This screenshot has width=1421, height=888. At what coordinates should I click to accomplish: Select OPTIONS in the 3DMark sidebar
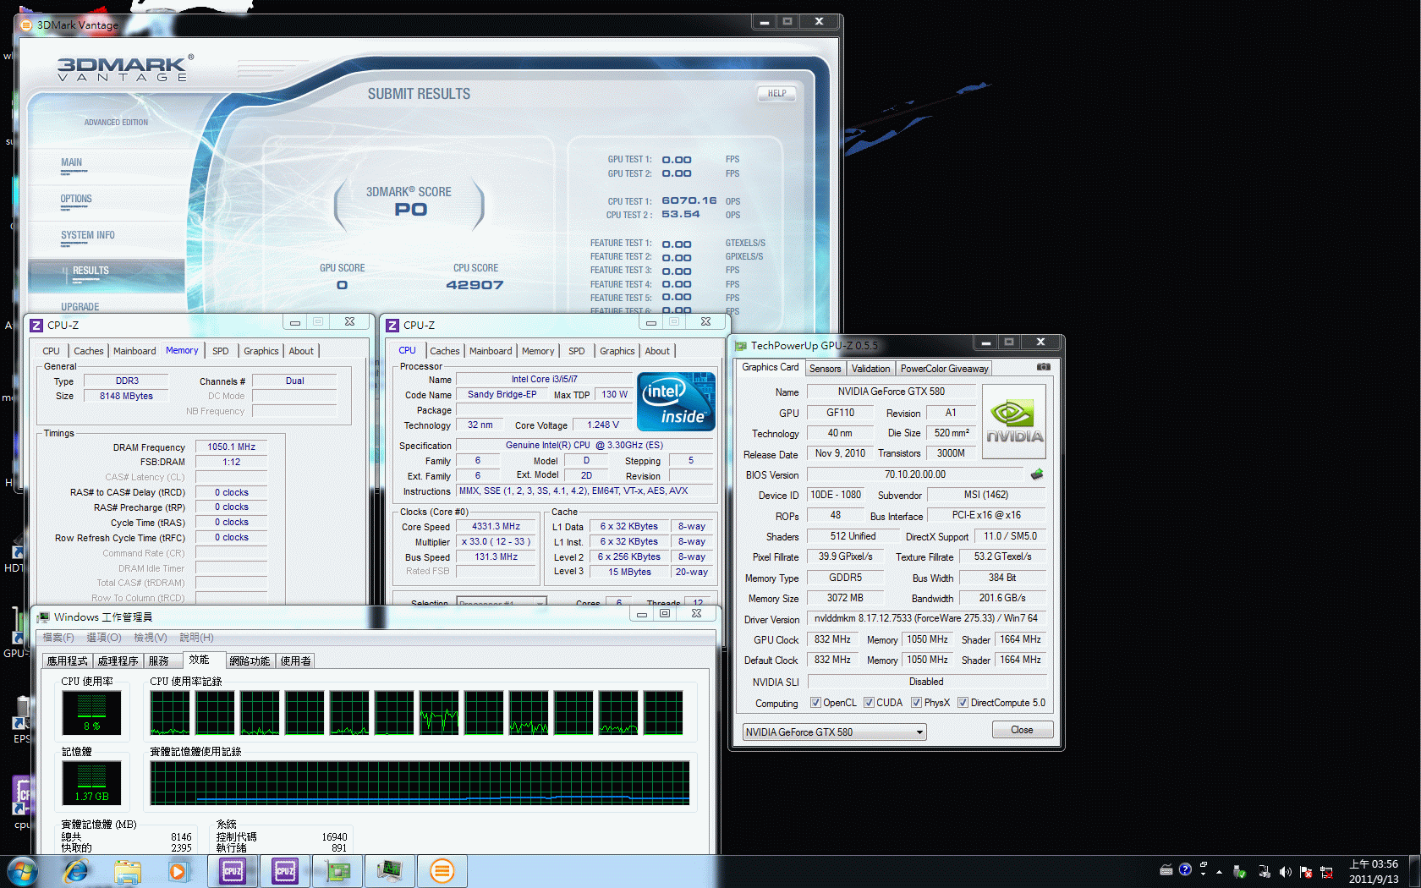pyautogui.click(x=76, y=200)
